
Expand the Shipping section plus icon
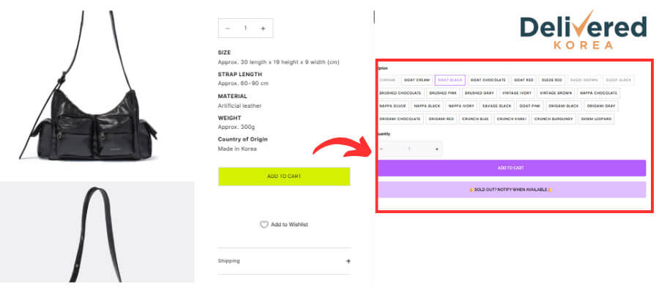(x=348, y=261)
